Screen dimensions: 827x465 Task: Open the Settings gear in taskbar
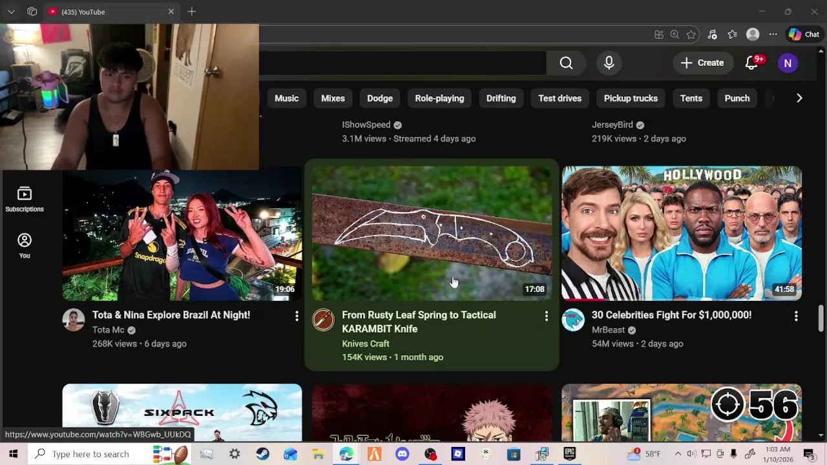235,454
